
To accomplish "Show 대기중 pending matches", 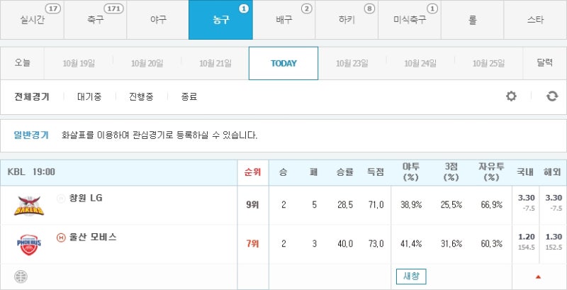I will pos(89,97).
